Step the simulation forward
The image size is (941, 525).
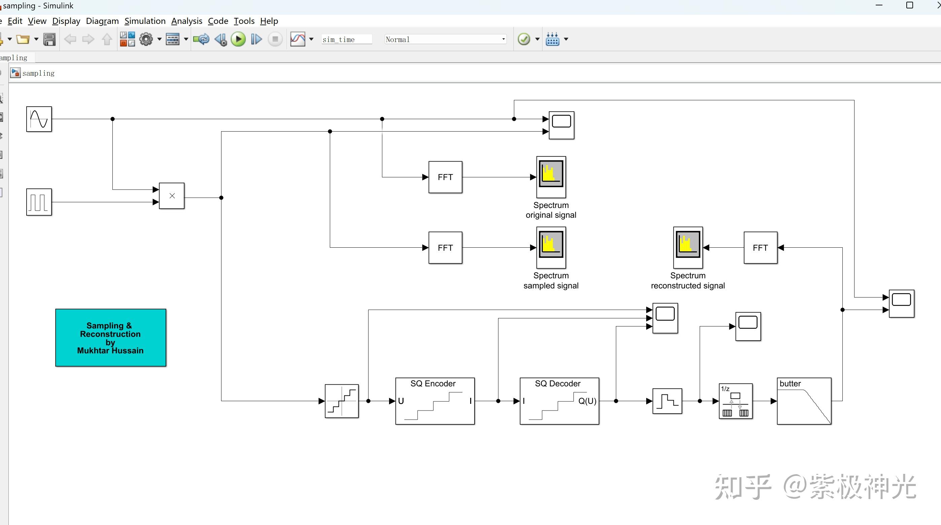point(256,39)
